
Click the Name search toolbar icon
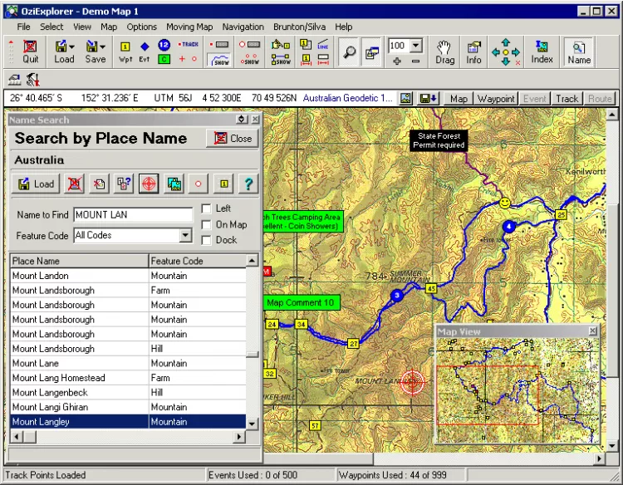pyautogui.click(x=579, y=51)
